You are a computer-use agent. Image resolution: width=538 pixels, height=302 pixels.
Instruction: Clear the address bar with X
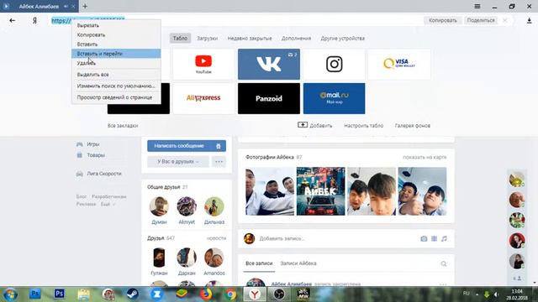click(x=504, y=20)
